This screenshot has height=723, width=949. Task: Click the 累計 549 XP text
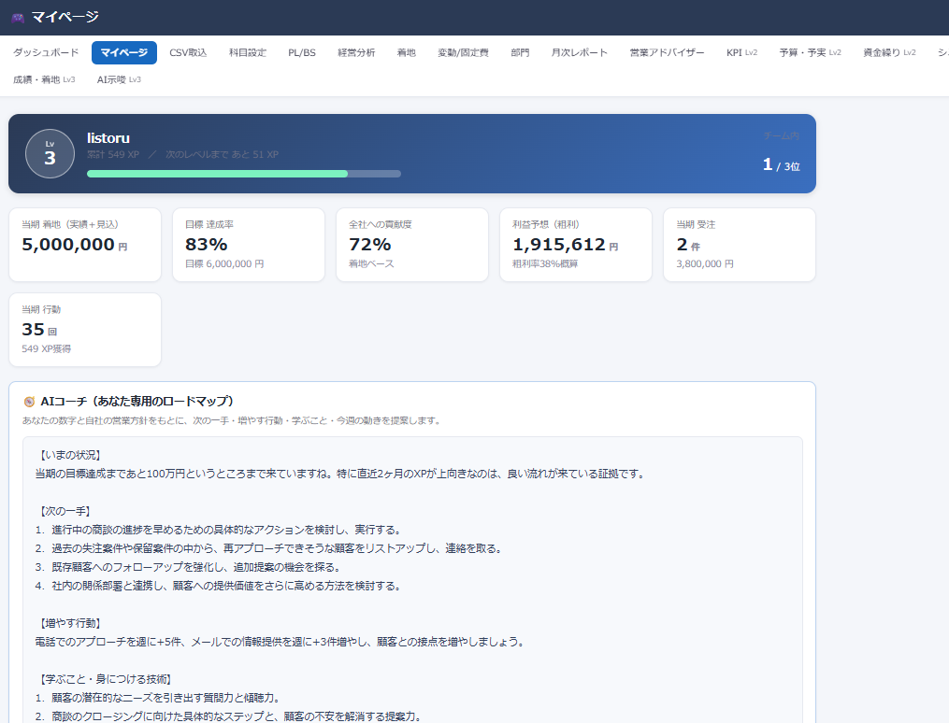pos(113,154)
